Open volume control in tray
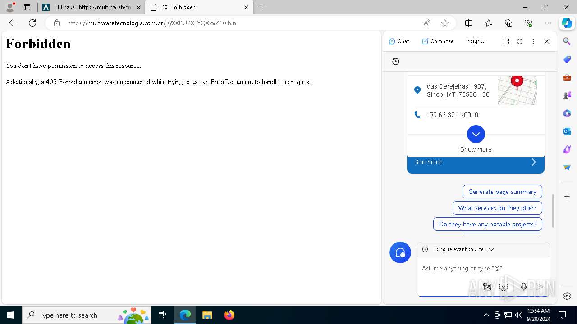This screenshot has width=577, height=324. 519,315
